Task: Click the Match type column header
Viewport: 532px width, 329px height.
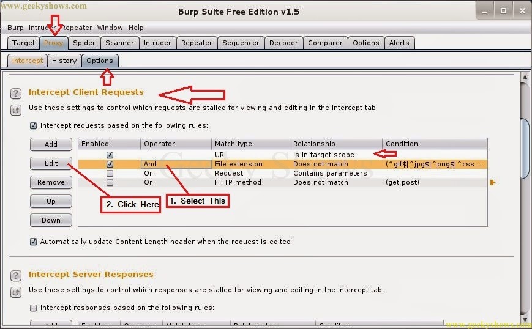Action: tap(251, 144)
